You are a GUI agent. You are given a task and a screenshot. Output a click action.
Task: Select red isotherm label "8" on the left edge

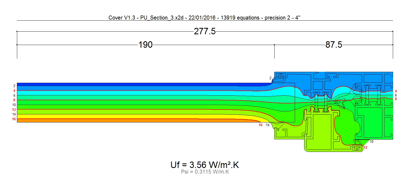(x=14, y=100)
